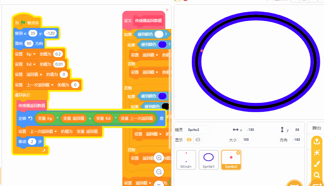Click the 变量 返回值 reporter in the turn block
324x186 pixels.
74,118
